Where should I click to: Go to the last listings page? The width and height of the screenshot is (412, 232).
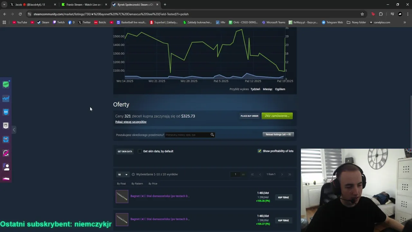pyautogui.click(x=290, y=174)
